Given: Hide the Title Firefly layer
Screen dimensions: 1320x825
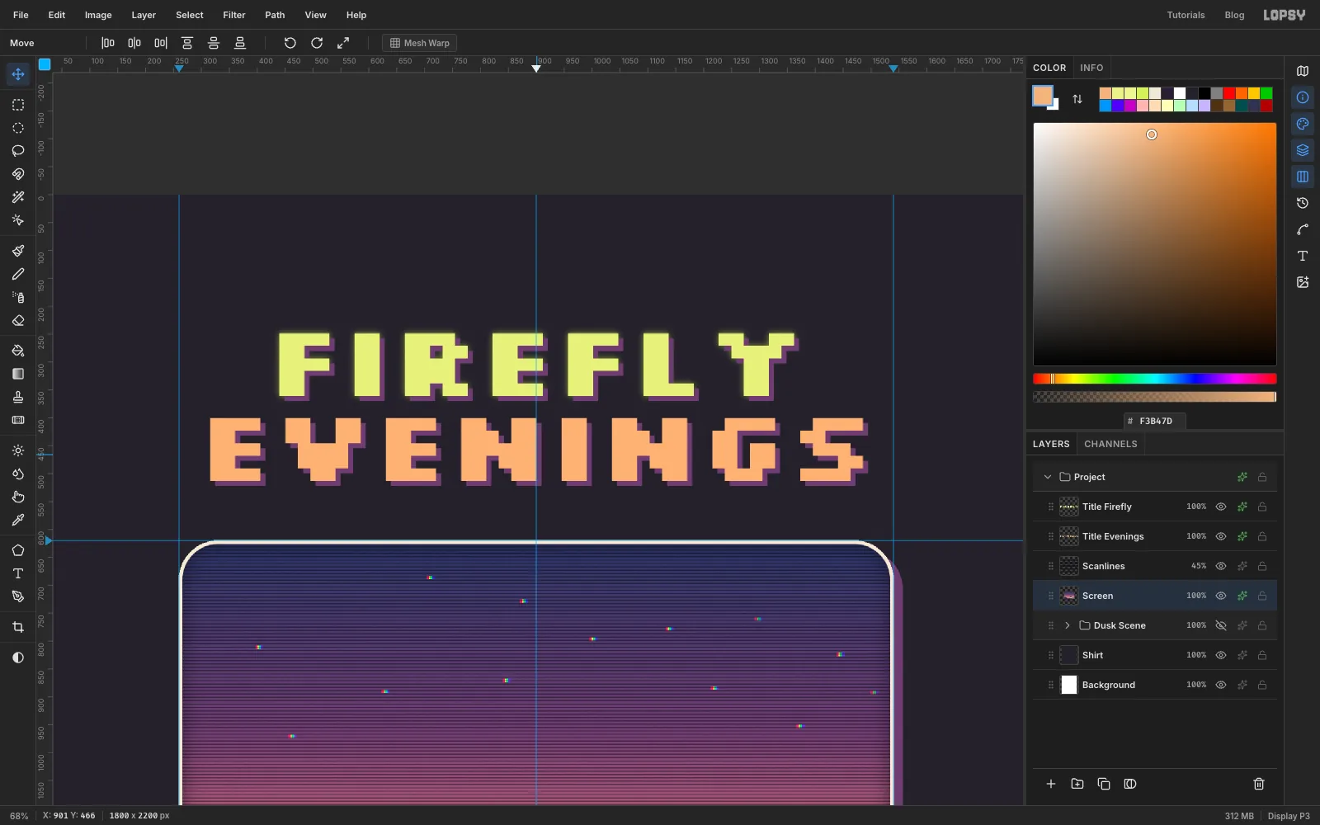Looking at the screenshot, I should coord(1221,507).
